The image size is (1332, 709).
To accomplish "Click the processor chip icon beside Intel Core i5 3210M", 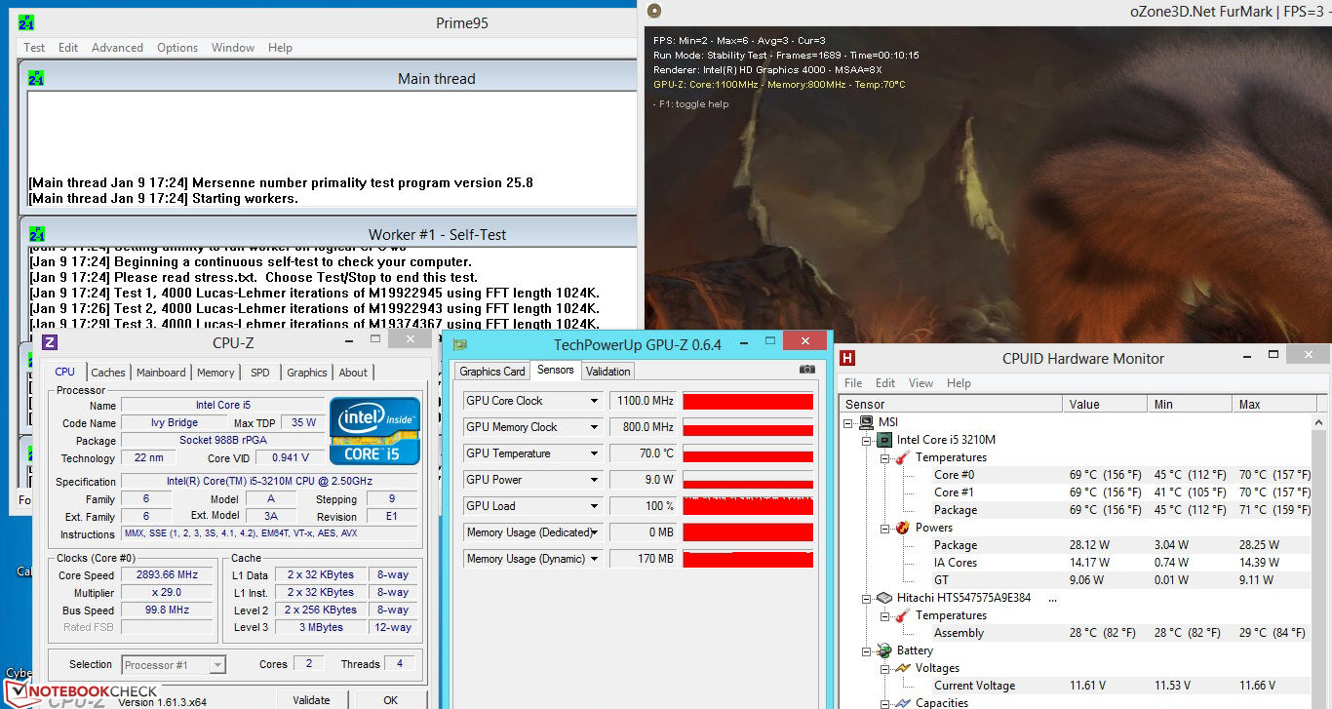I will coord(884,440).
